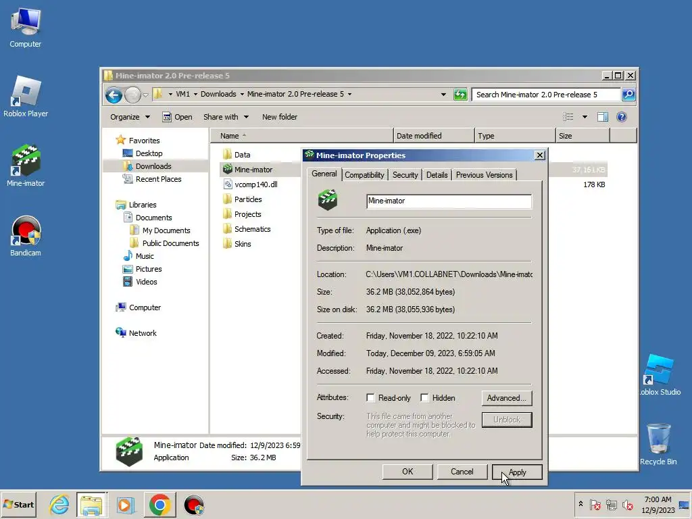Viewport: 692px width, 519px height.
Task: Change the Explorer view layout icon
Action: 568,117
